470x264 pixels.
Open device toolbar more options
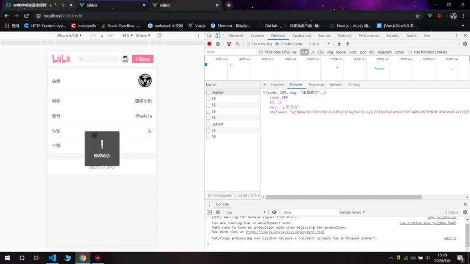(199, 35)
